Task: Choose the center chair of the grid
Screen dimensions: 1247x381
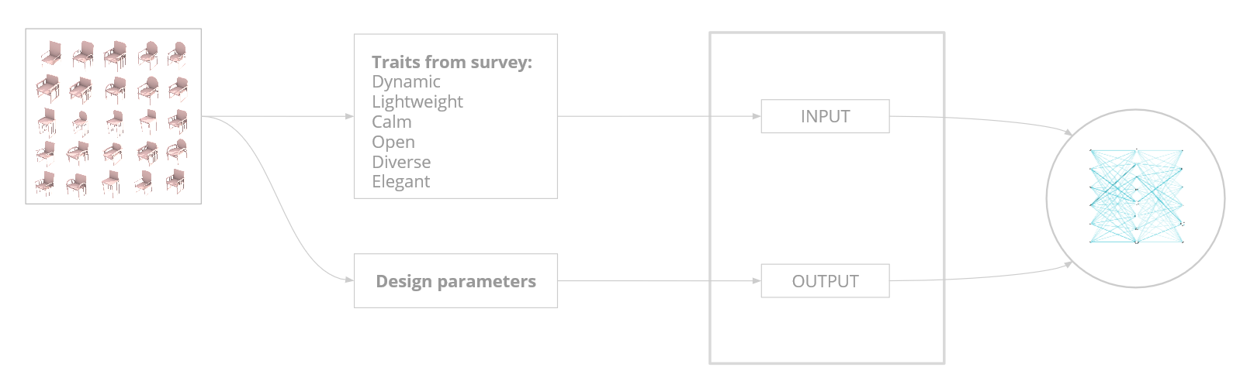Action: pyautogui.click(x=115, y=121)
